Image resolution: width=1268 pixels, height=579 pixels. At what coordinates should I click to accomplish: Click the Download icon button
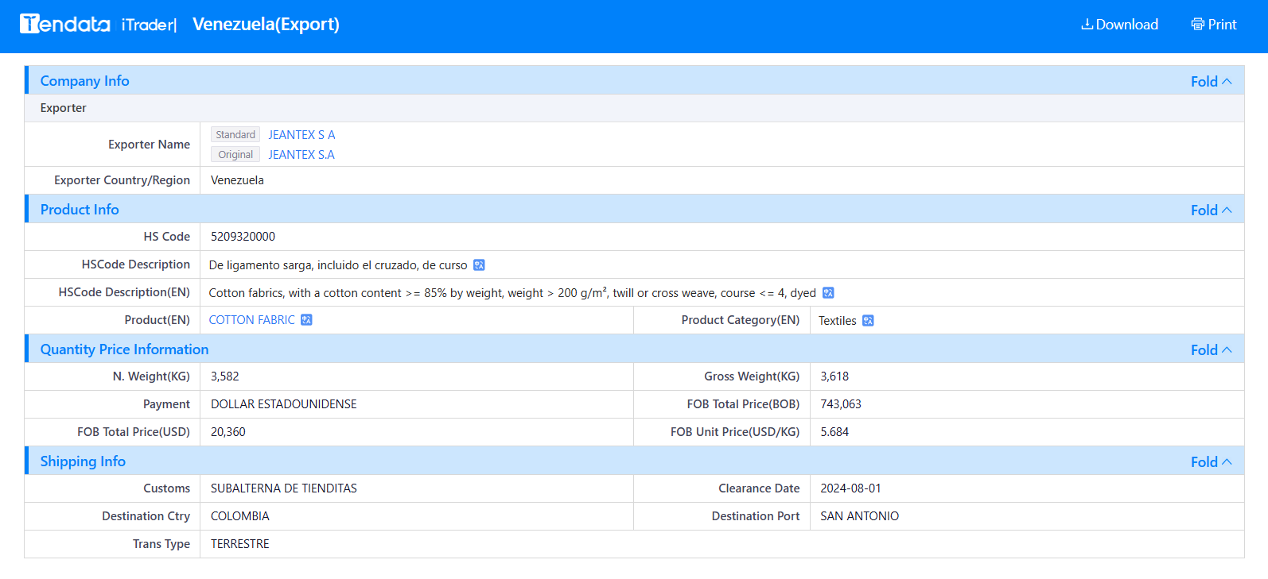point(1119,25)
